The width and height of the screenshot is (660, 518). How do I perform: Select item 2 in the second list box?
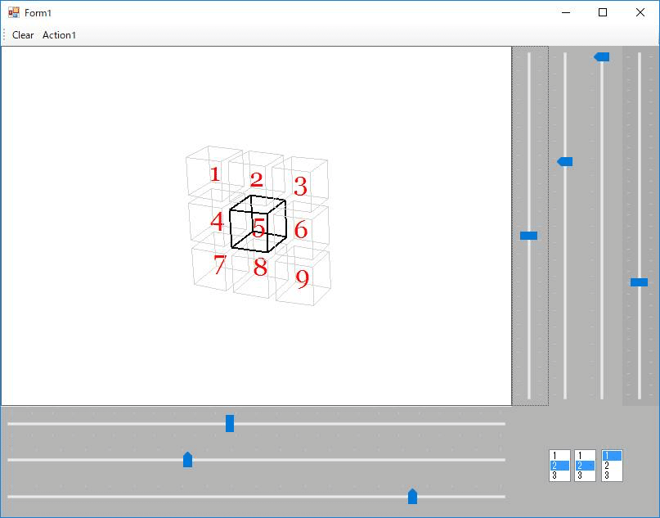585,466
